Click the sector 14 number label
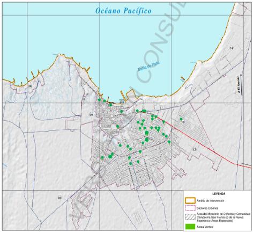 point(232,48)
